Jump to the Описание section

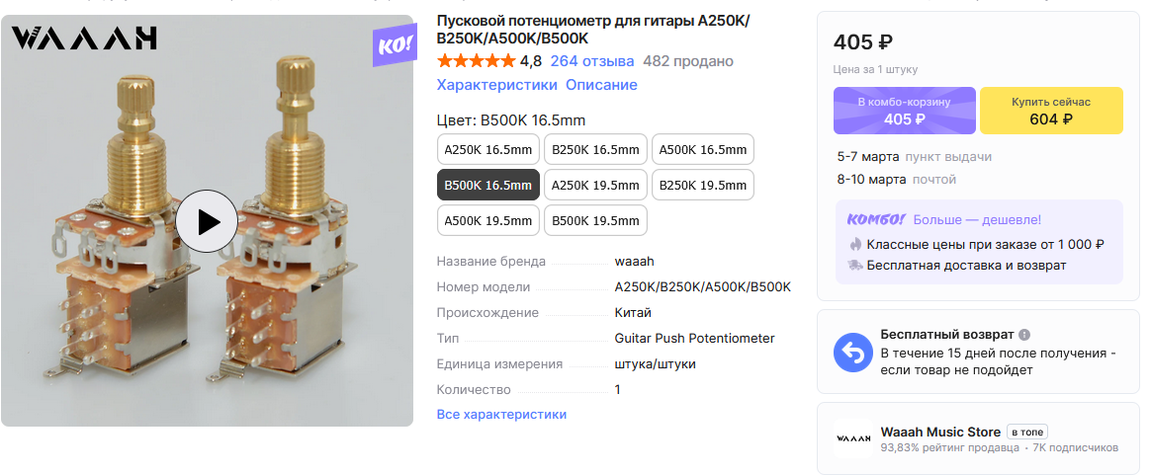click(601, 85)
